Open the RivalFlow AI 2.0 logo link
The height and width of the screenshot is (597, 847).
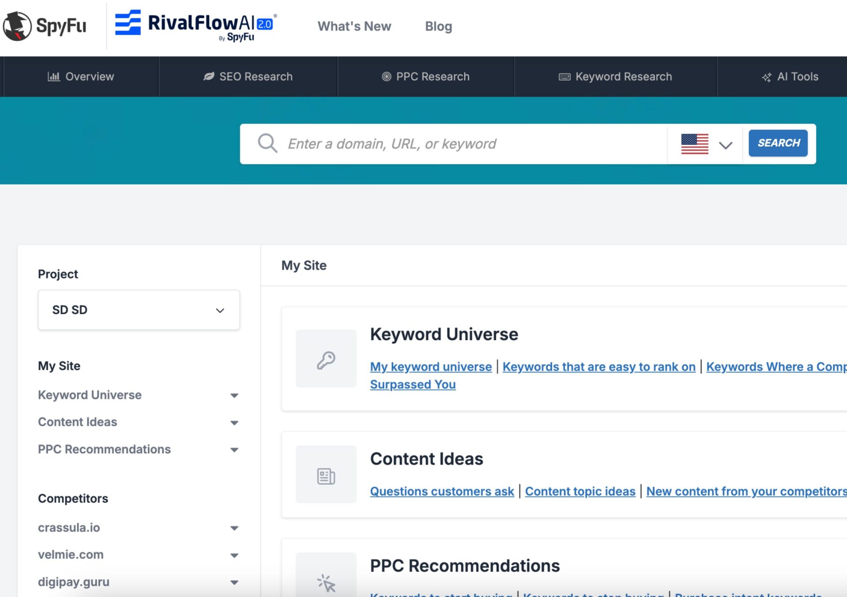(x=196, y=26)
